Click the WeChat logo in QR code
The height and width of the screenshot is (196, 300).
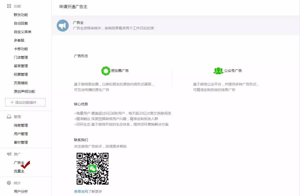click(x=92, y=169)
